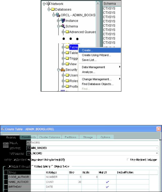Enable the Use Abstract Datatype checkbox
This screenshot has height=192, width=162.
tap(128, 159)
